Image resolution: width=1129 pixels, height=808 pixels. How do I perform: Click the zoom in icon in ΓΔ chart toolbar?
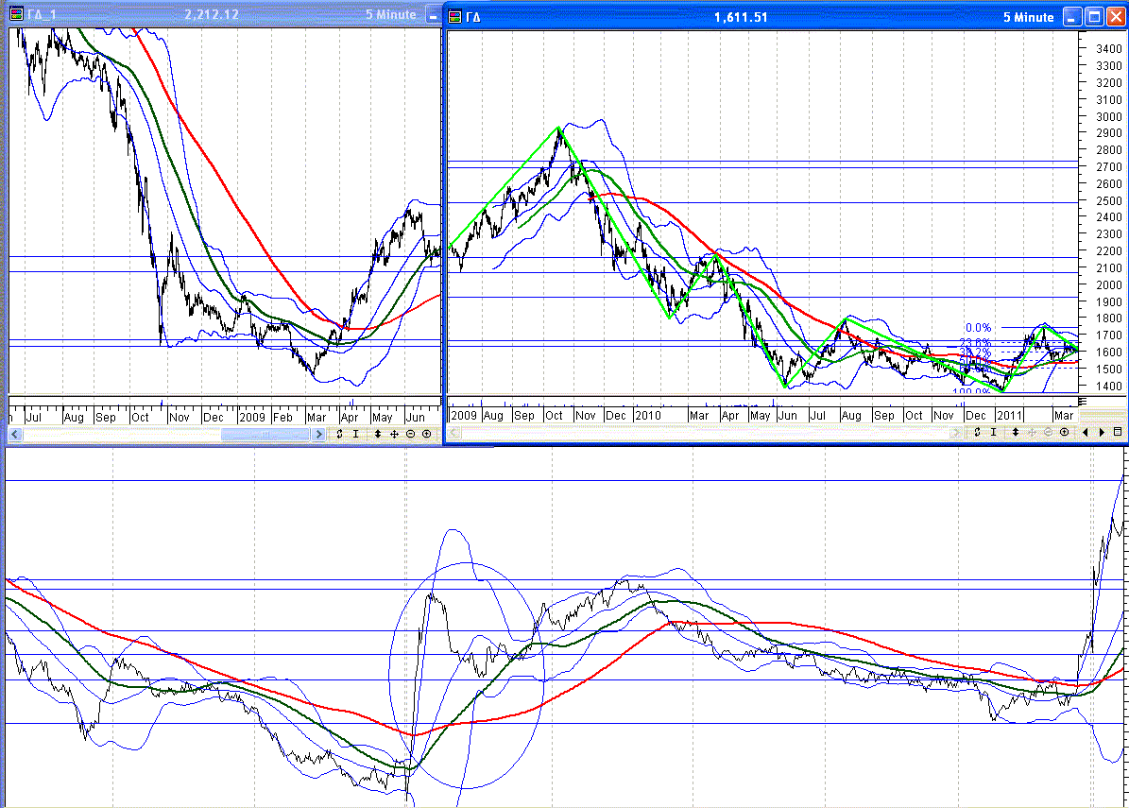[x=1064, y=432]
